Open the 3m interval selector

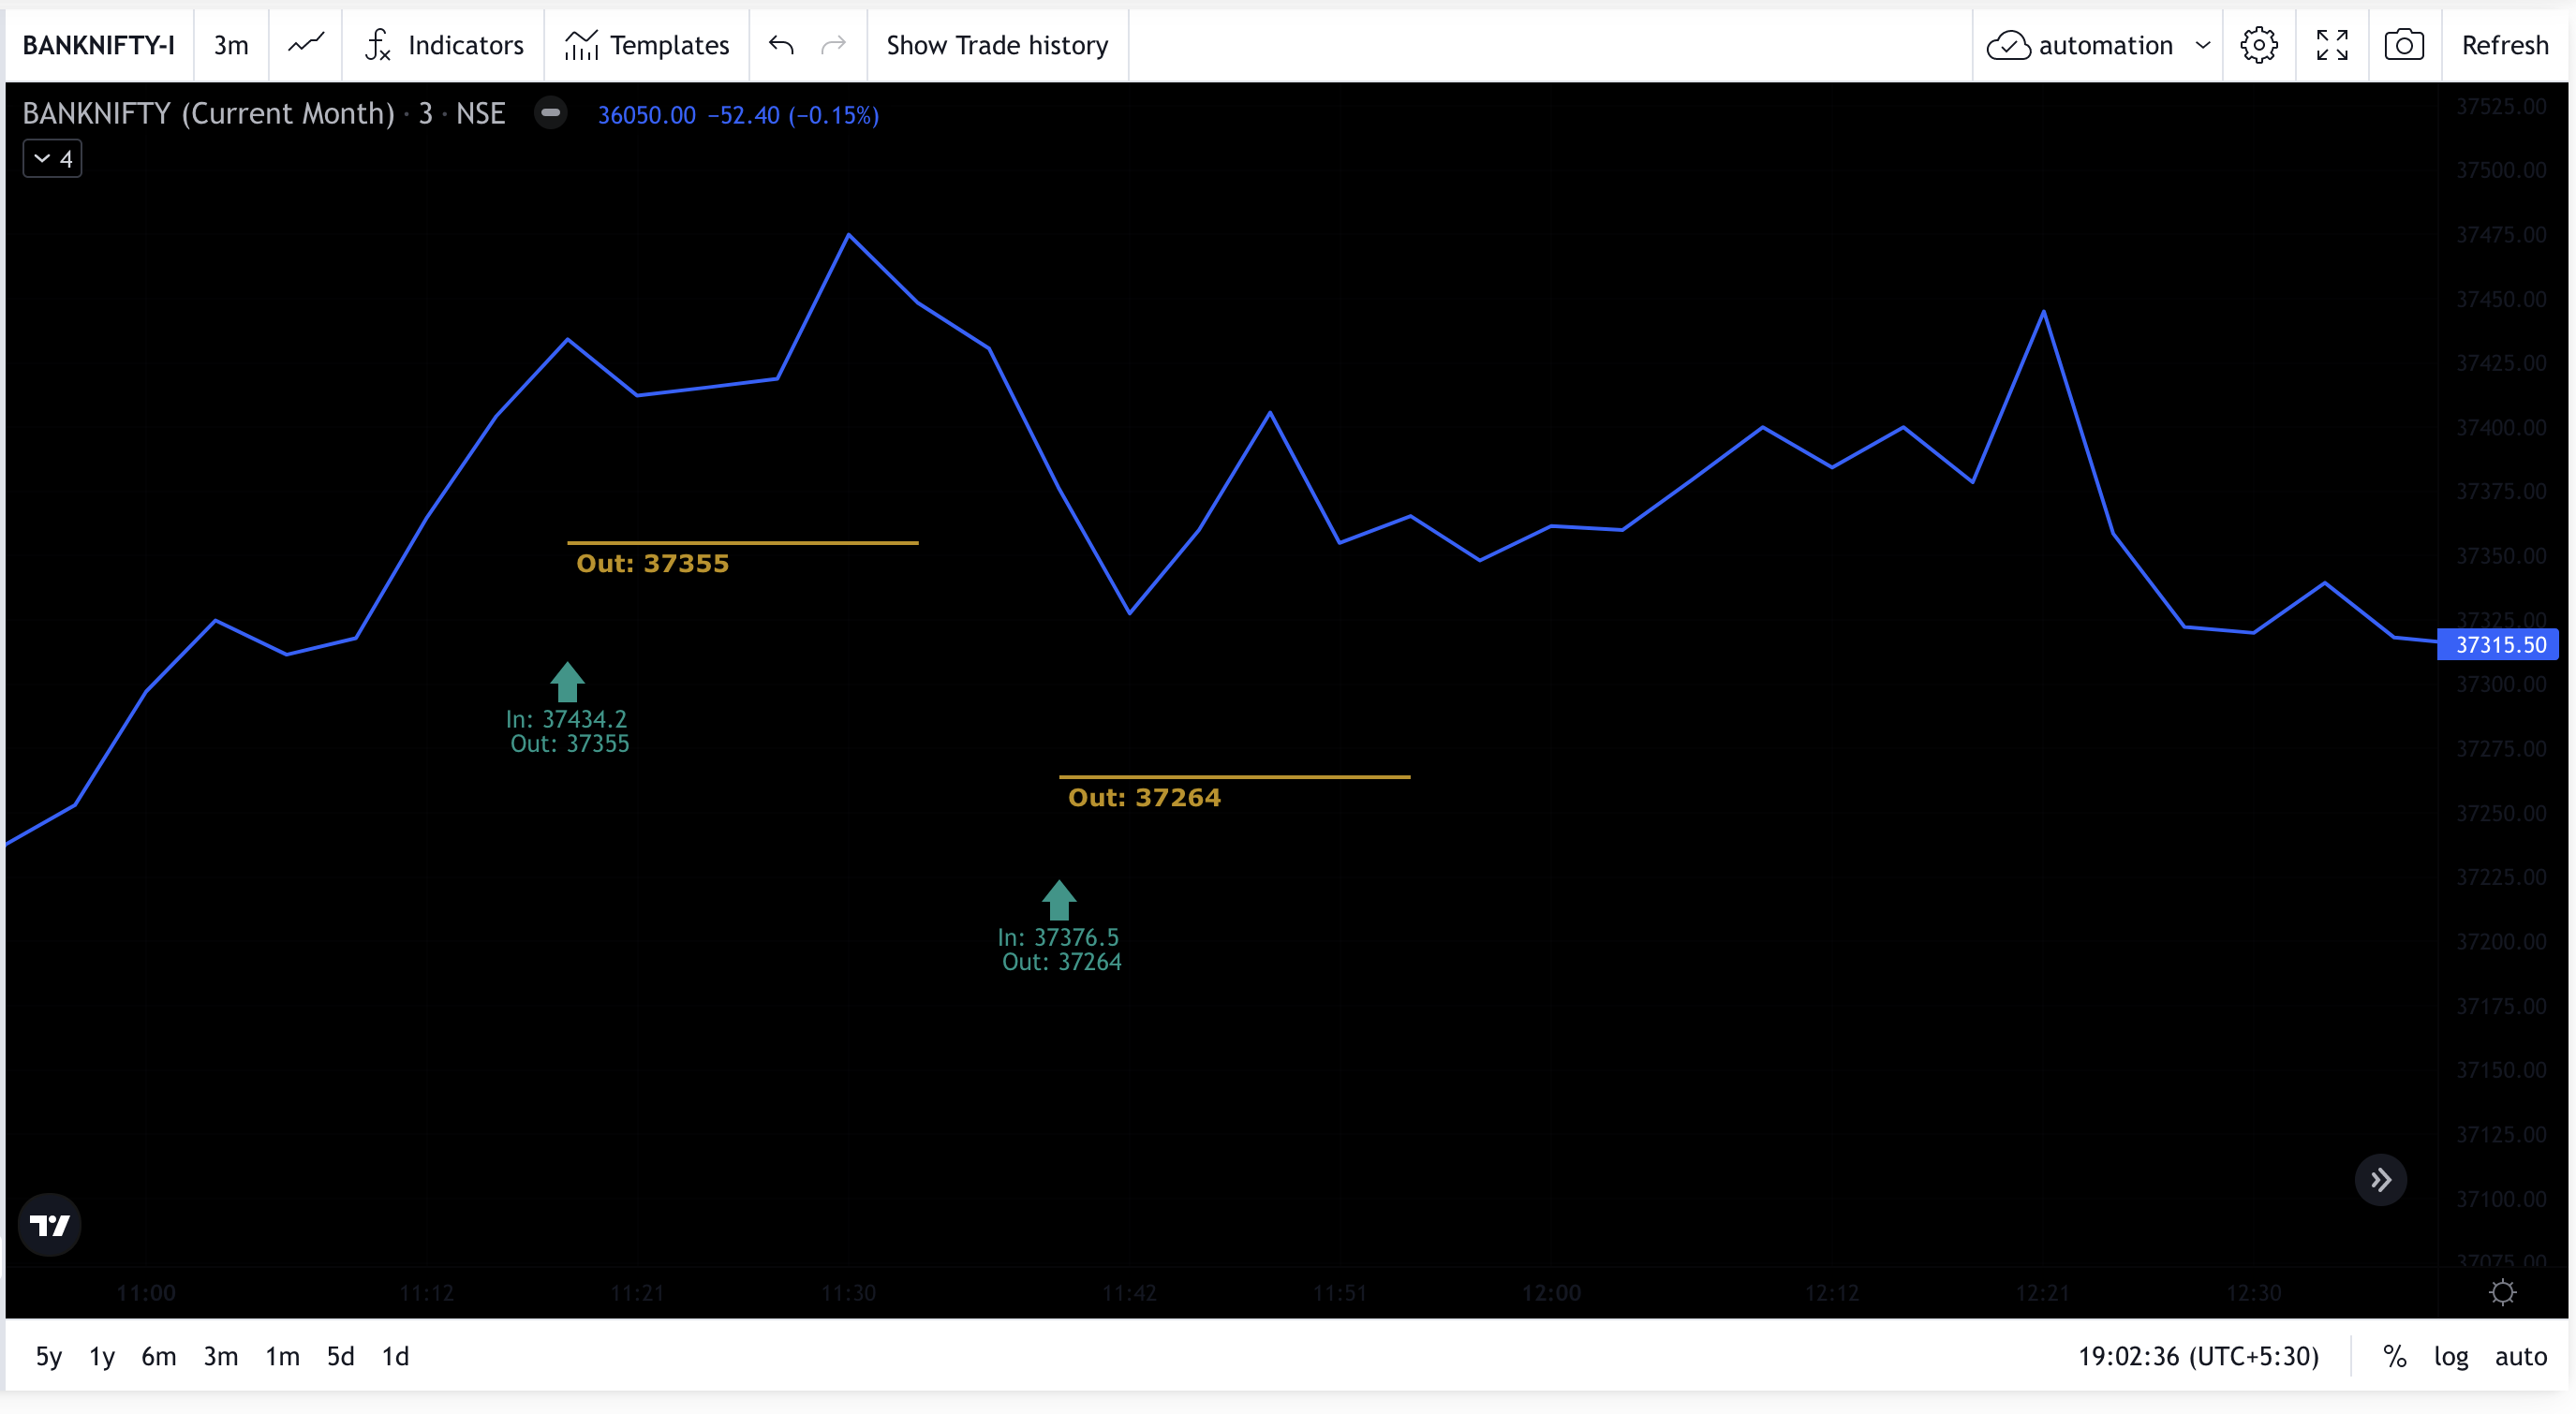[231, 45]
